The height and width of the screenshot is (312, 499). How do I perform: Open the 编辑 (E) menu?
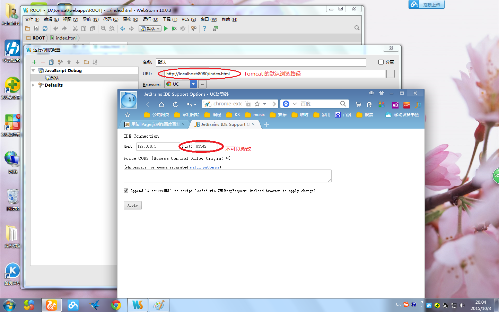click(51, 19)
